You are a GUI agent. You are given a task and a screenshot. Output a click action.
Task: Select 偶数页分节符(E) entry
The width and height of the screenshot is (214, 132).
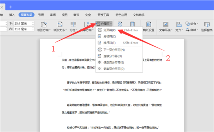(x=119, y=62)
